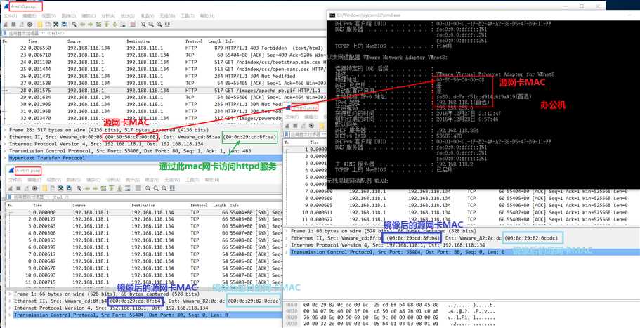This screenshot has height=328, width=640.
Task: Expand Frame 28 details in A-eth0.pcap
Action: pos(4,129)
